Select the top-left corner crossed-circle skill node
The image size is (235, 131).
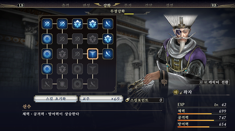(47, 24)
